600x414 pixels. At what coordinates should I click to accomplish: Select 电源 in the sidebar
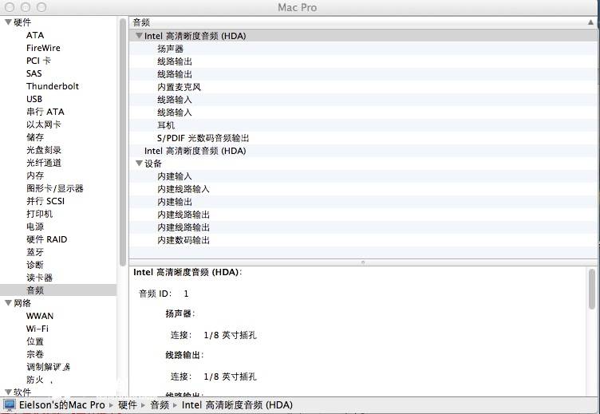(35, 227)
